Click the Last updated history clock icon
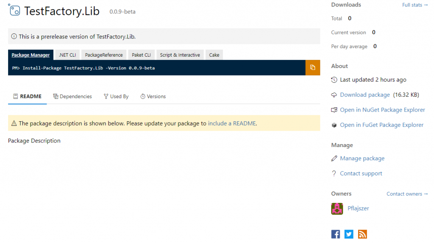Screen dimensions: 434x243 click(334, 80)
